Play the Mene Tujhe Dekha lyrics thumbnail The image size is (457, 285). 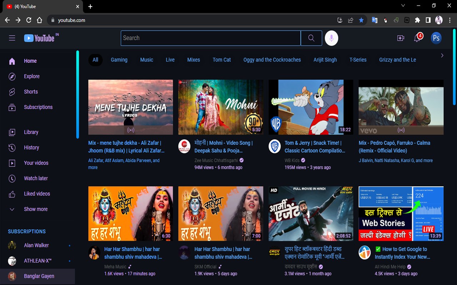click(131, 107)
